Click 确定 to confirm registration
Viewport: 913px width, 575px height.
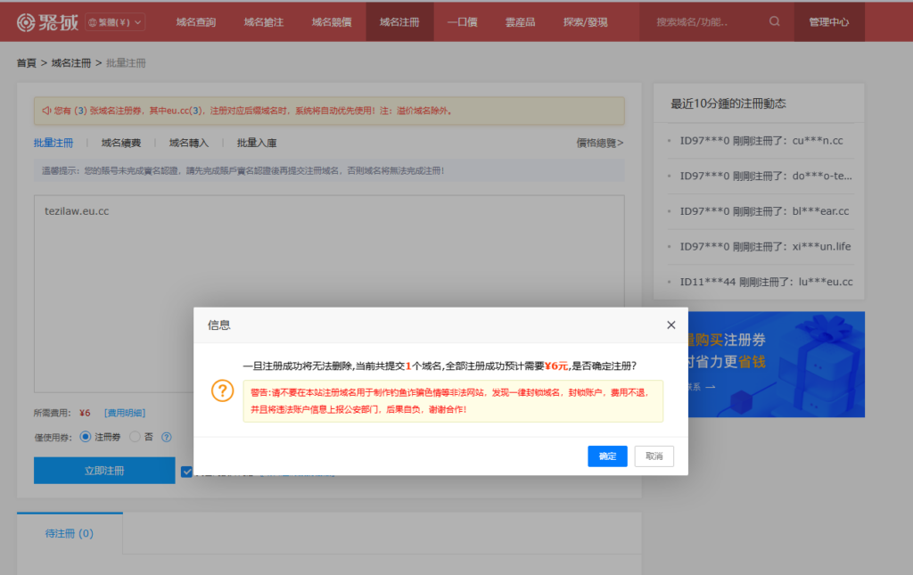pyautogui.click(x=607, y=456)
